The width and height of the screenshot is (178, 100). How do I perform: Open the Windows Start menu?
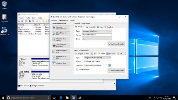(3, 97)
